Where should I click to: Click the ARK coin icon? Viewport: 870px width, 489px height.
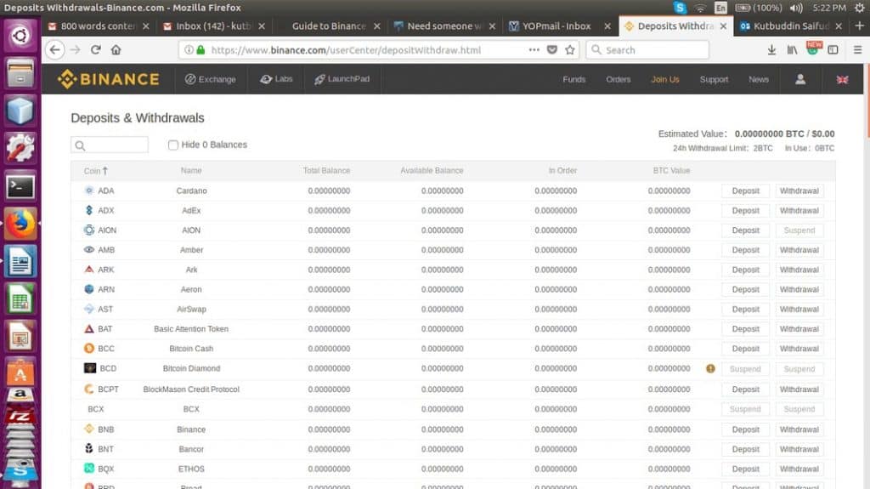(88, 270)
